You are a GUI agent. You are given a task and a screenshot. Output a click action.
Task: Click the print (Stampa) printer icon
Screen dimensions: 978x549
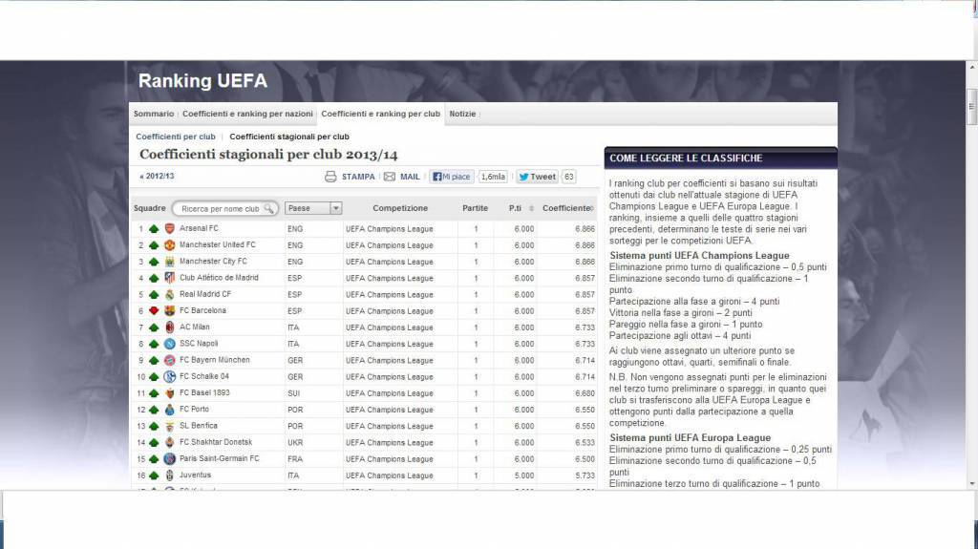[330, 177]
